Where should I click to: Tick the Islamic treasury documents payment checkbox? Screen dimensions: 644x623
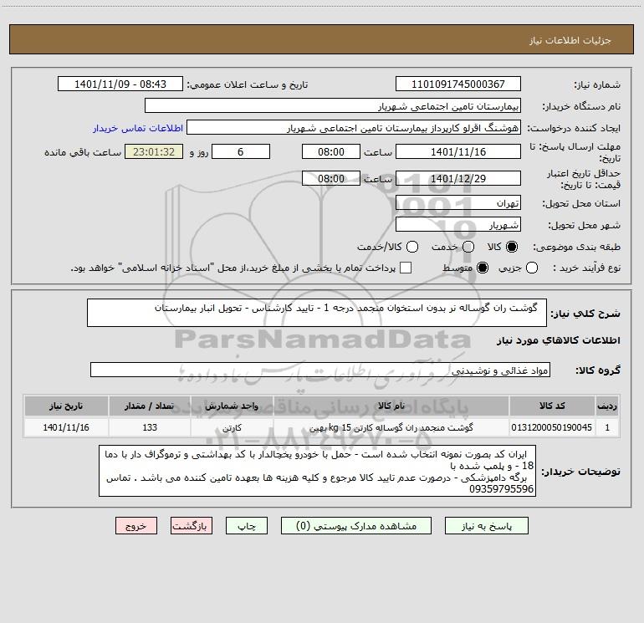[406, 268]
